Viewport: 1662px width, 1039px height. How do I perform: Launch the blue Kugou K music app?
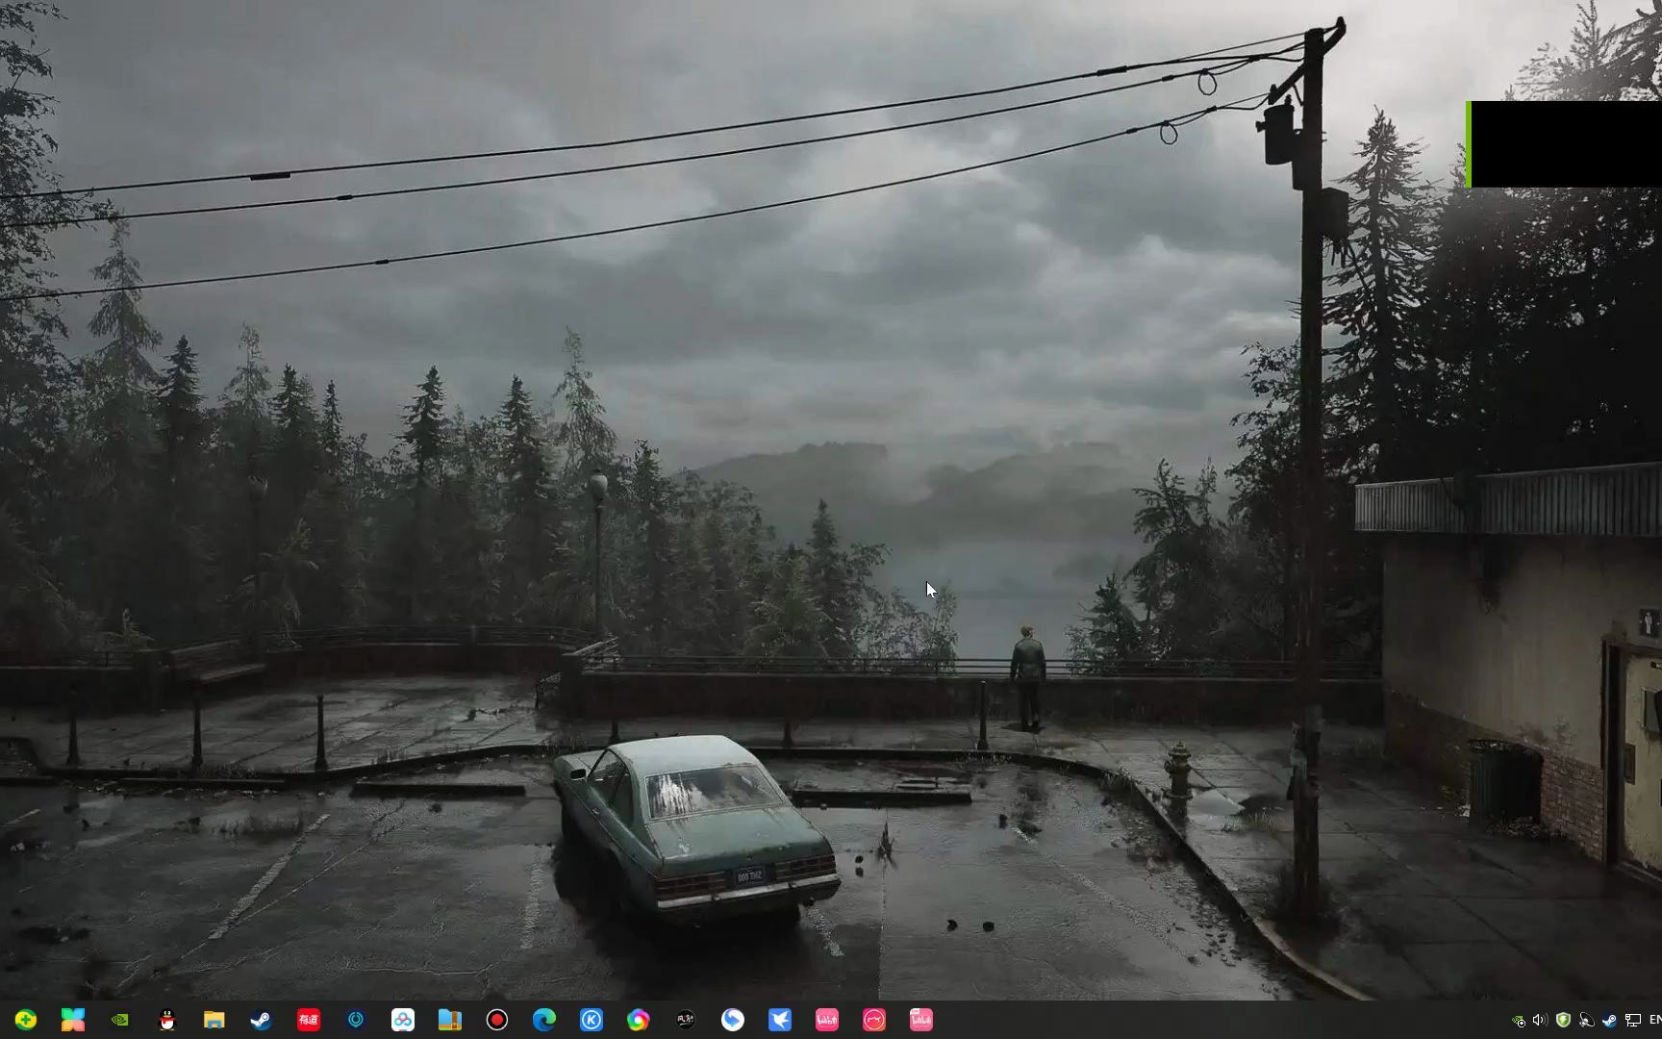(x=592, y=1020)
